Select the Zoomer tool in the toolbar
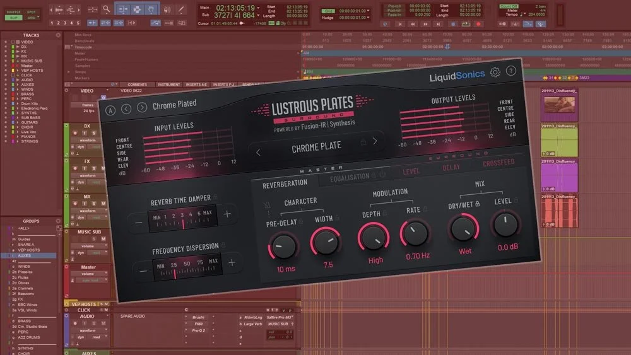The width and height of the screenshot is (631, 355). pyautogui.click(x=106, y=9)
